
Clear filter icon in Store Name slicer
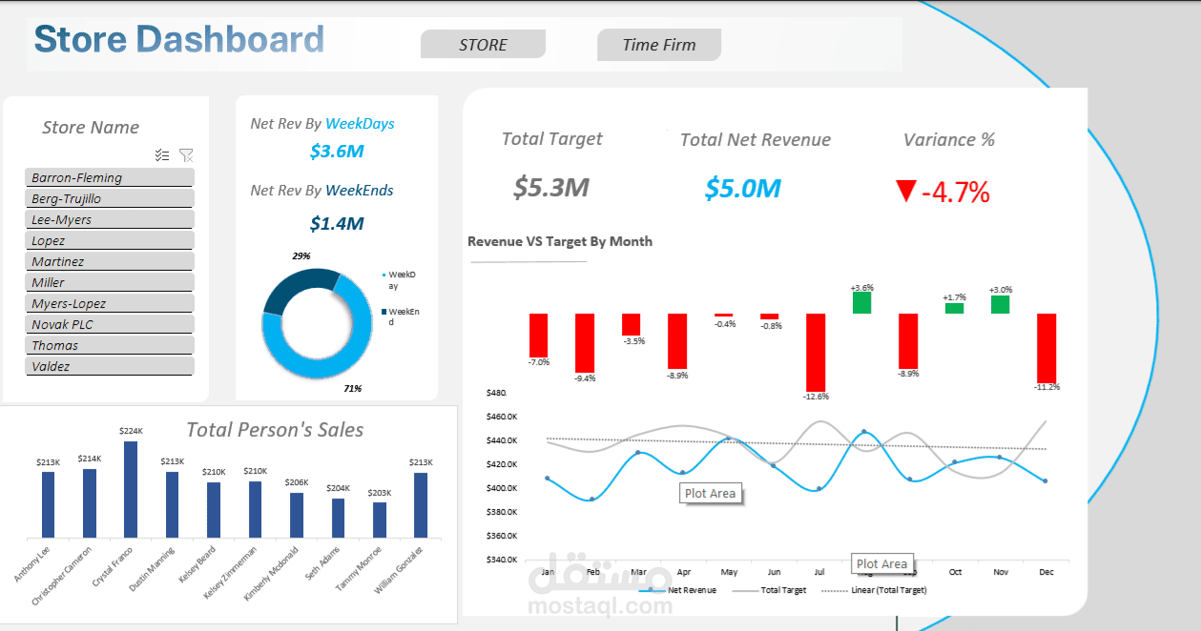tap(186, 155)
